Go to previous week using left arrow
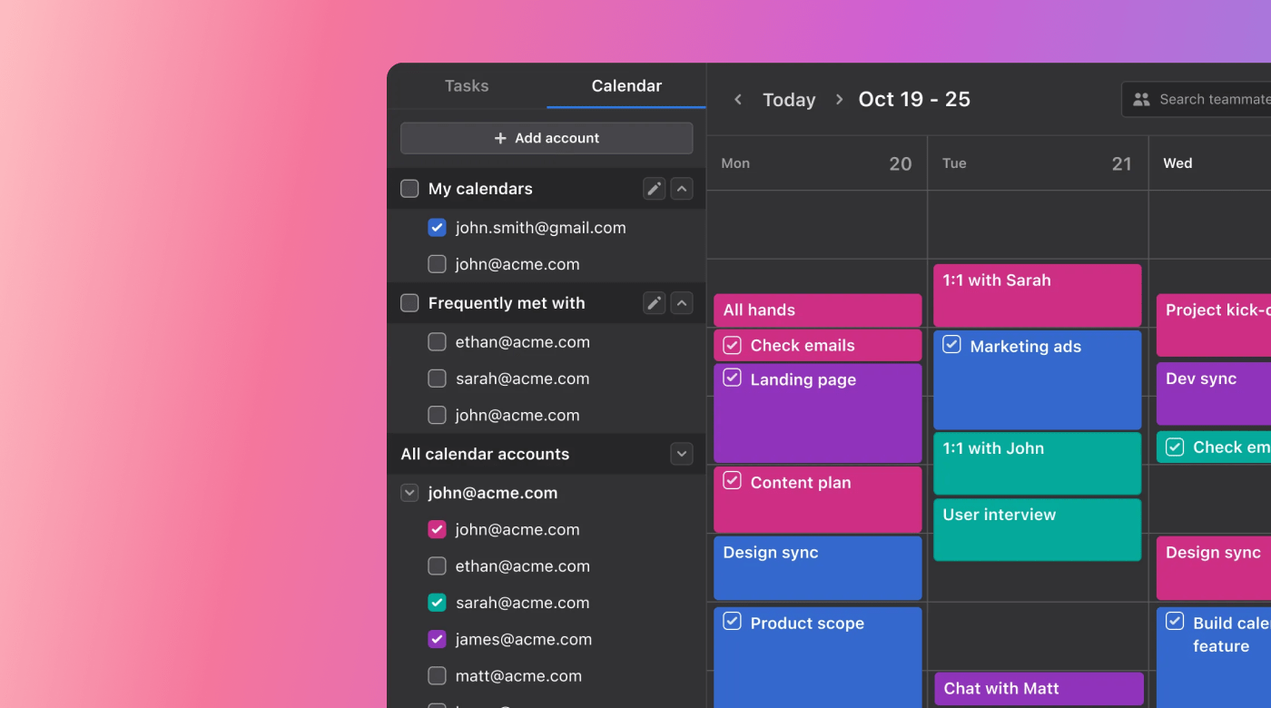 point(738,100)
